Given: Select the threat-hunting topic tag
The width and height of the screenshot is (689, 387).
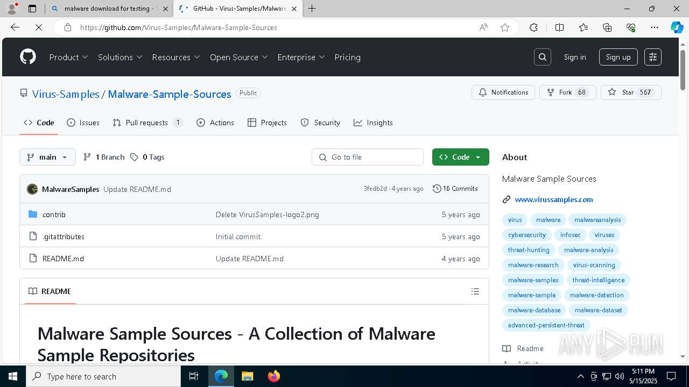Looking at the screenshot, I should click(x=529, y=250).
